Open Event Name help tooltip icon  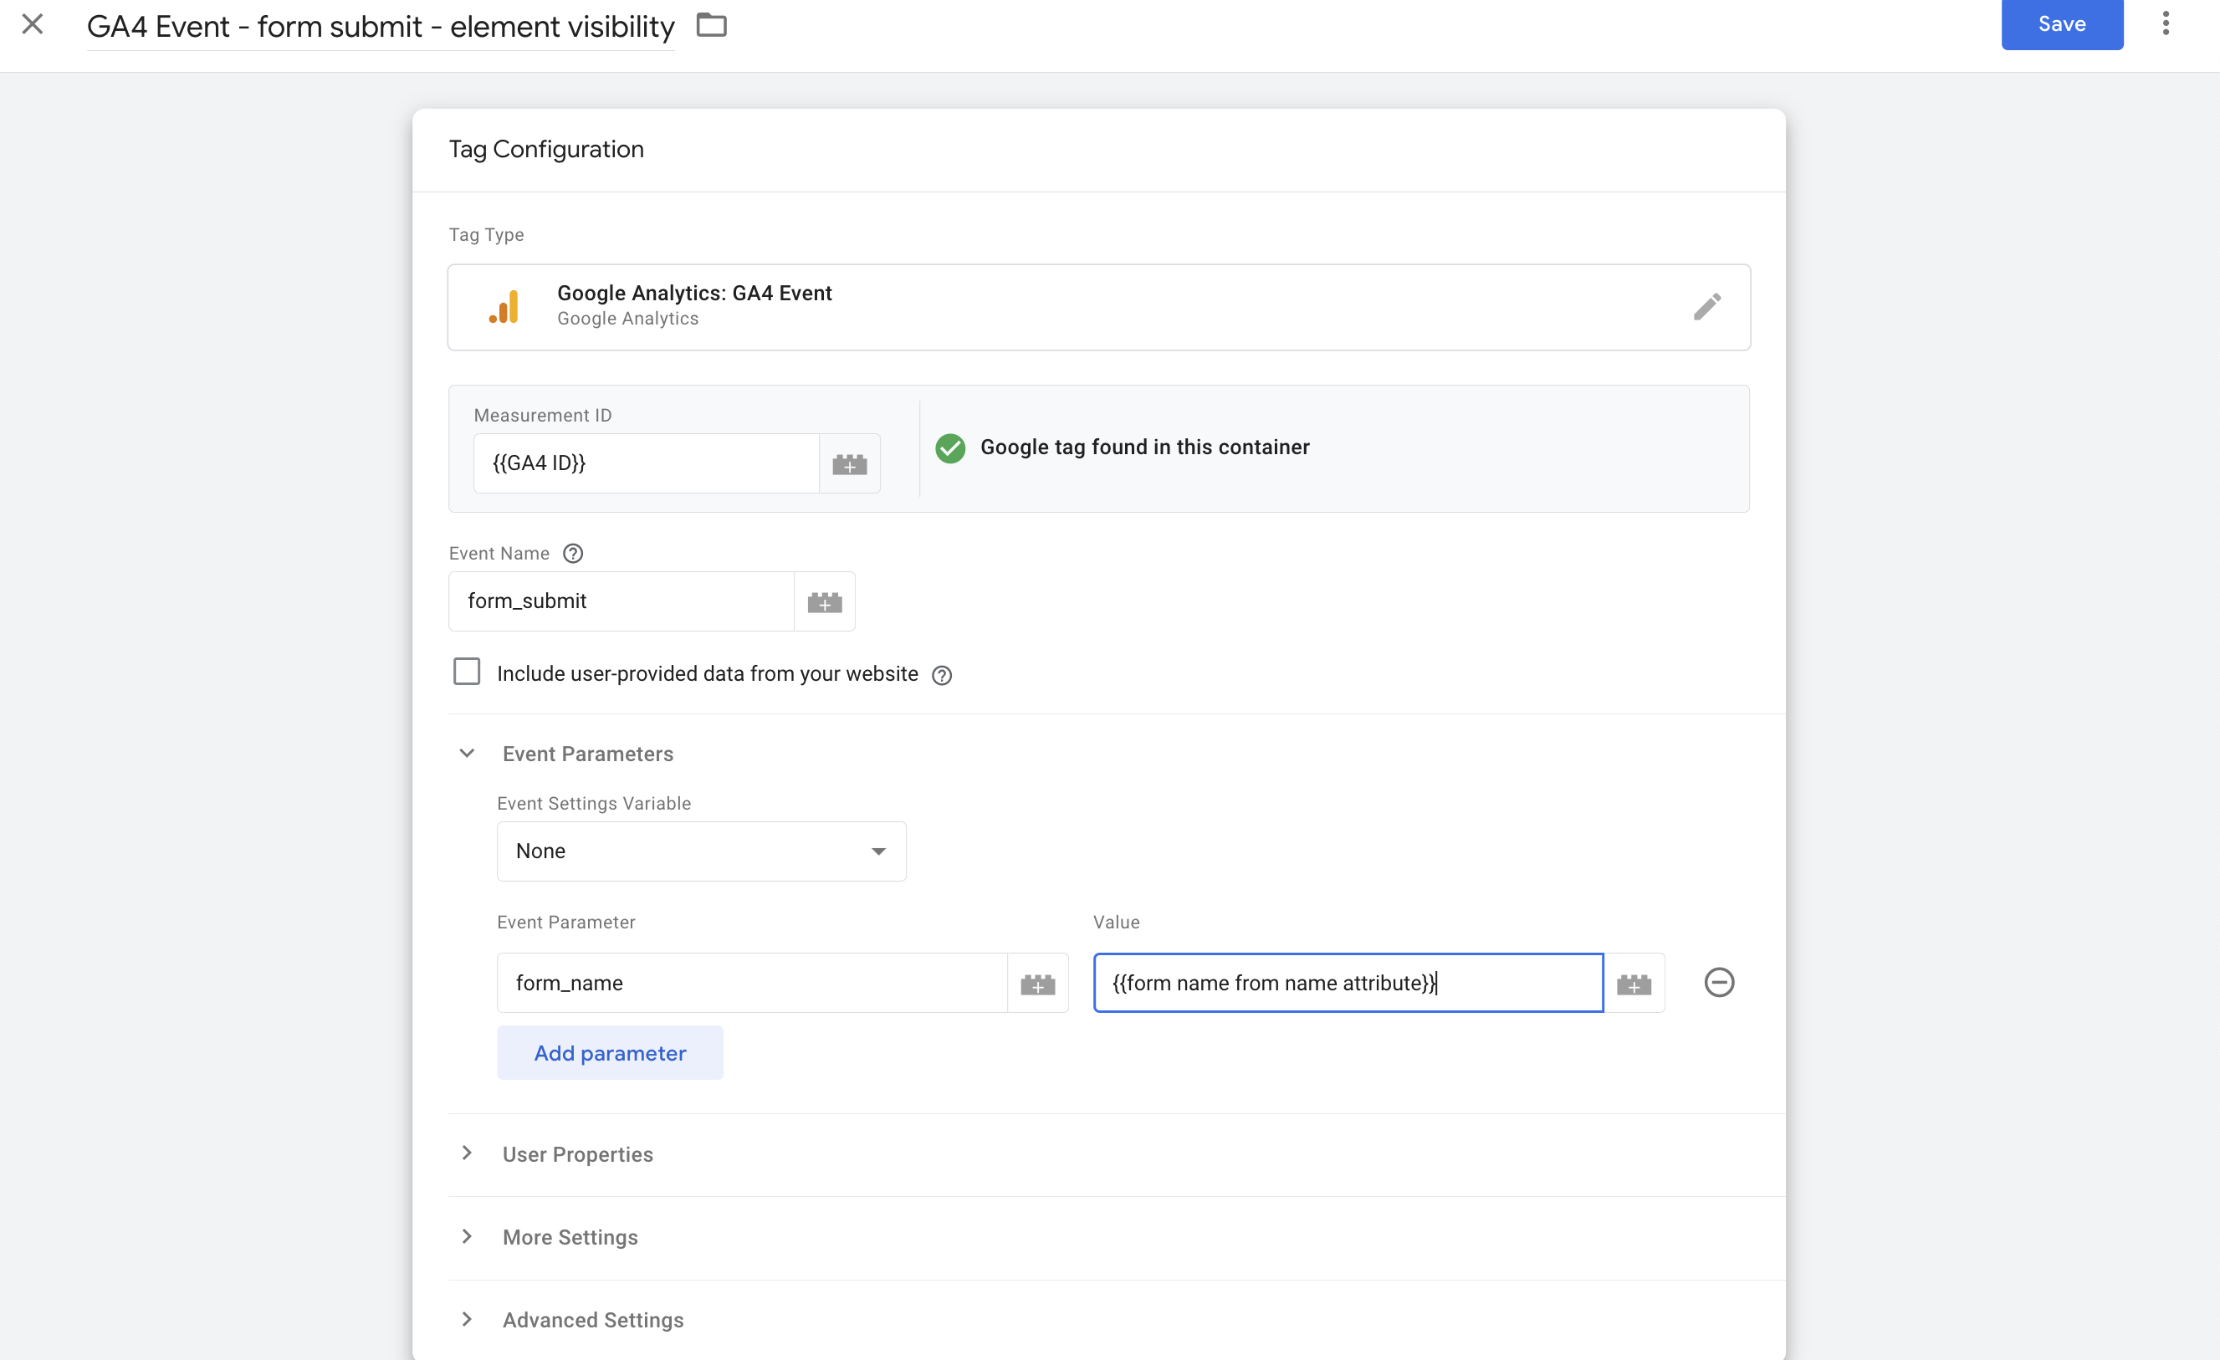pyautogui.click(x=573, y=553)
